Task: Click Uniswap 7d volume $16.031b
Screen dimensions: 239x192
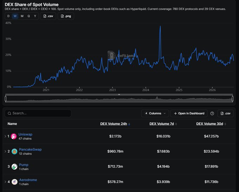Action: [x=163, y=136]
